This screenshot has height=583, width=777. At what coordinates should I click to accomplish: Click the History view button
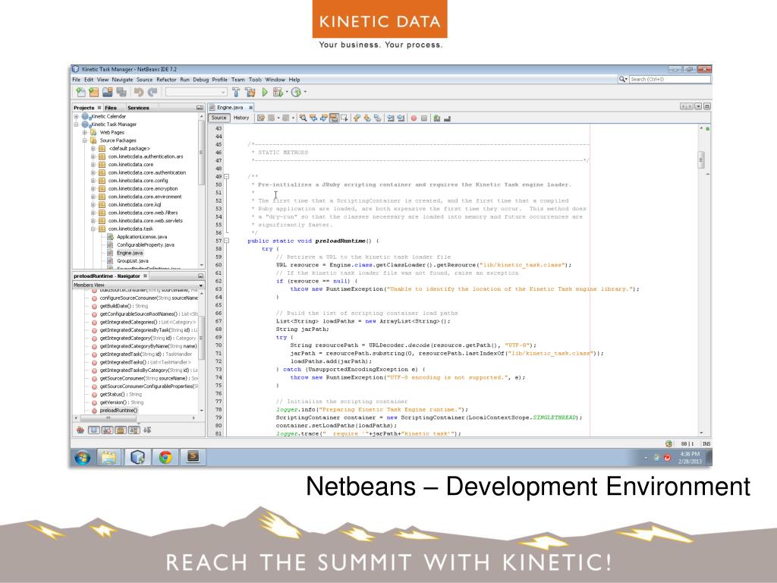[x=241, y=118]
